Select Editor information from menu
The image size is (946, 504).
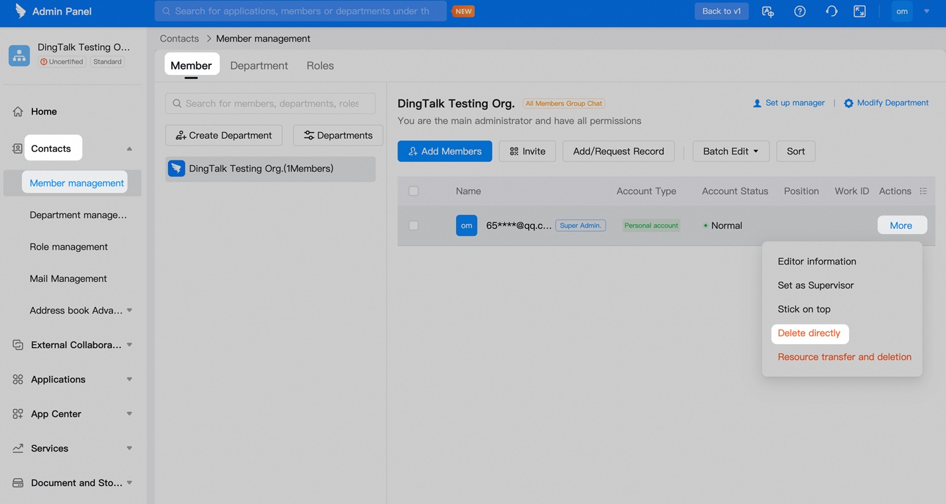[x=817, y=261]
